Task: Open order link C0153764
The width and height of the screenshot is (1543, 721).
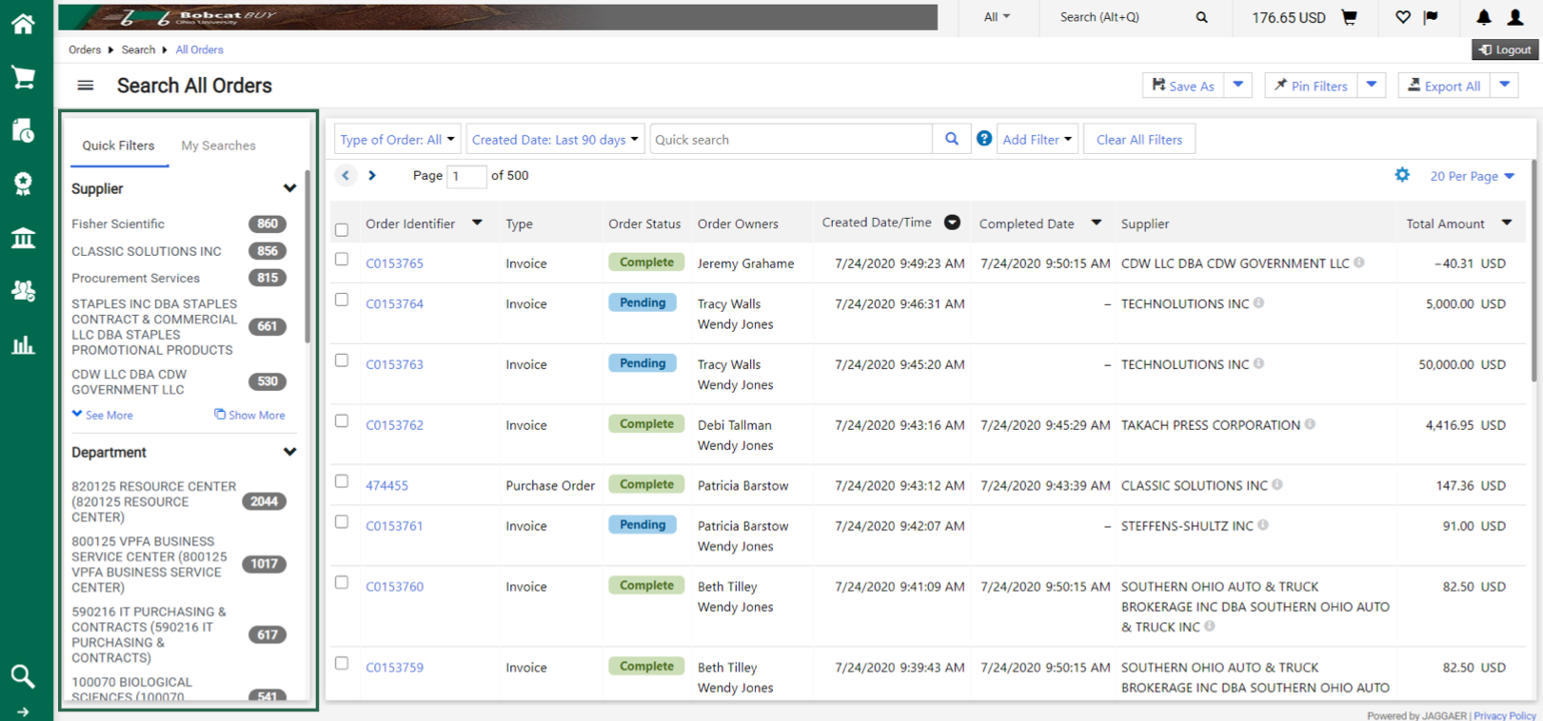Action: click(x=394, y=304)
